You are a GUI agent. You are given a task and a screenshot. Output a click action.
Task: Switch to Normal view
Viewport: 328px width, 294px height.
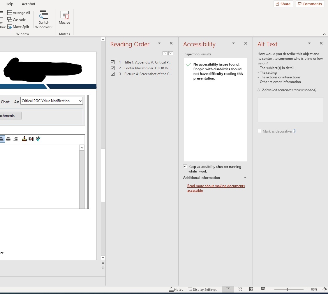[x=228, y=289]
